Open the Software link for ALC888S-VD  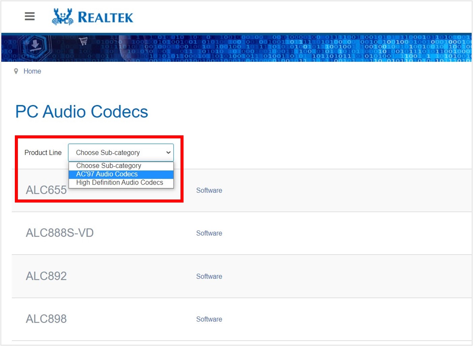209,233
